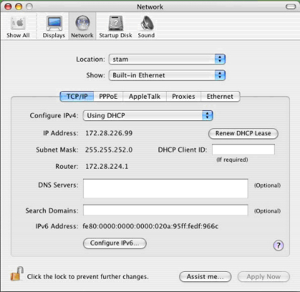Toggle toolbar with the pill button in title bar

click(x=291, y=7)
